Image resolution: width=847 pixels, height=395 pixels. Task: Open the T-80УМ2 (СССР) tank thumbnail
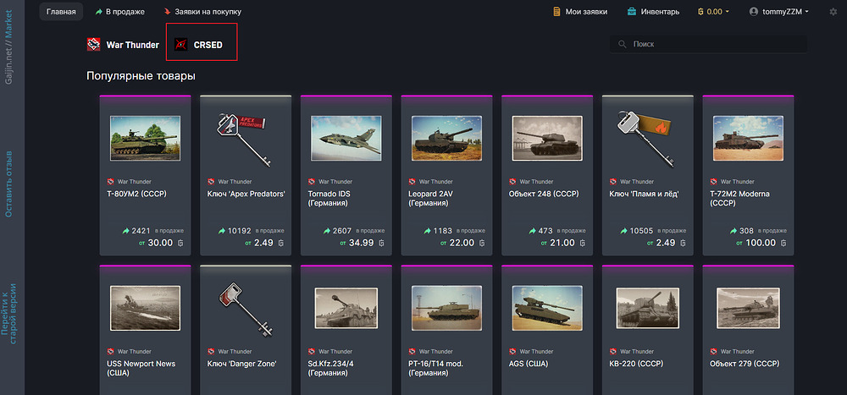click(146, 138)
